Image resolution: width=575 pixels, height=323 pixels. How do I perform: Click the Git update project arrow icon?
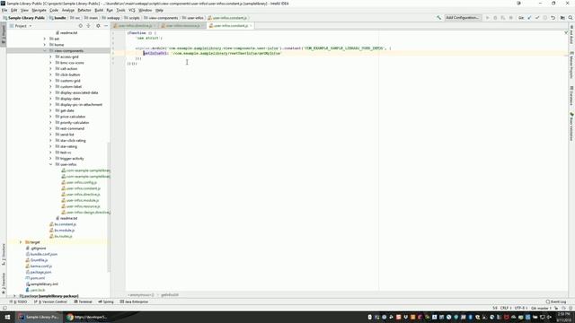coord(529,18)
